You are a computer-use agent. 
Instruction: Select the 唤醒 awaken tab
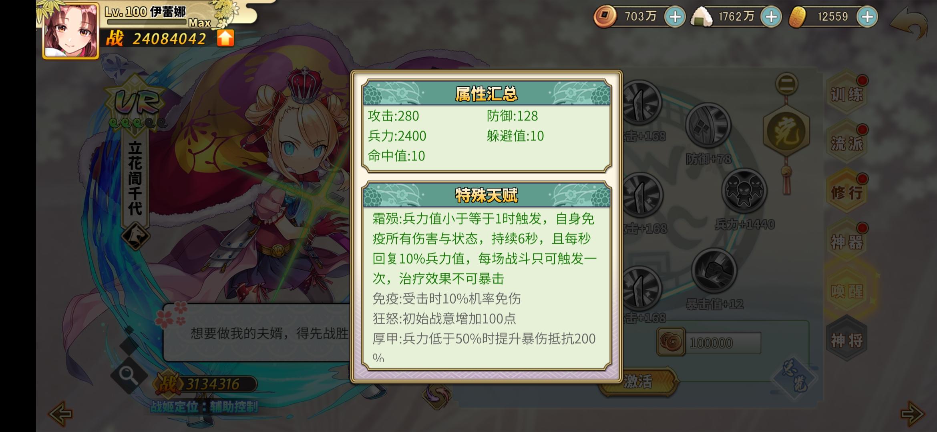pyautogui.click(x=847, y=291)
